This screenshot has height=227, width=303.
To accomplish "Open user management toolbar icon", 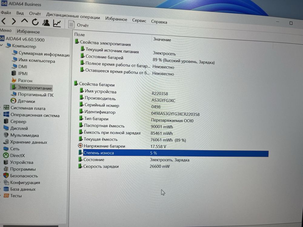I will (x=46, y=23).
